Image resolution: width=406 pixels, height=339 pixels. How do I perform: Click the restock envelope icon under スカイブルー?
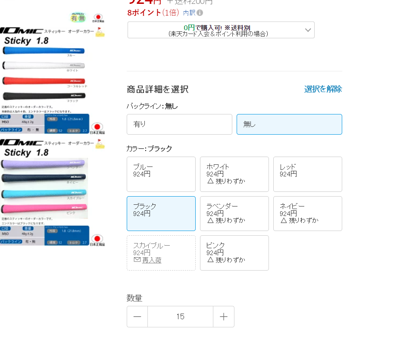click(137, 260)
